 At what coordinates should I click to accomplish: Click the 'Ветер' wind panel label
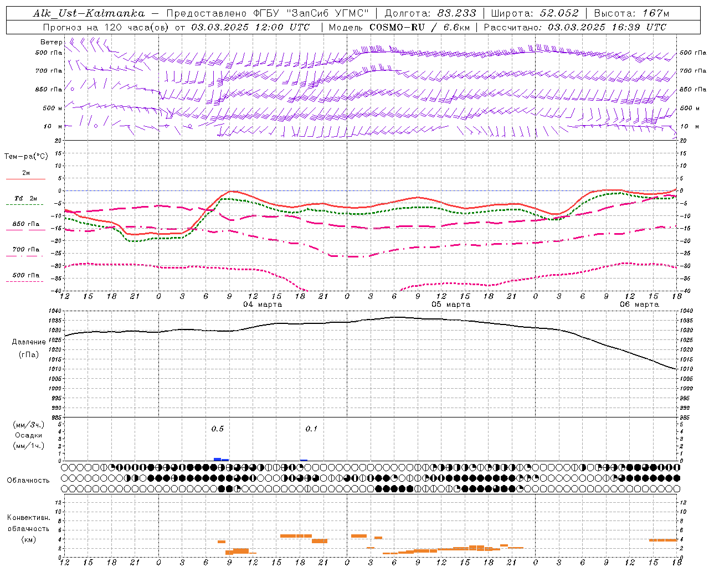point(52,42)
